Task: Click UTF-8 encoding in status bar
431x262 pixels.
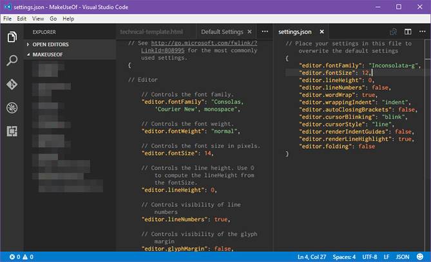Action: [370, 257]
